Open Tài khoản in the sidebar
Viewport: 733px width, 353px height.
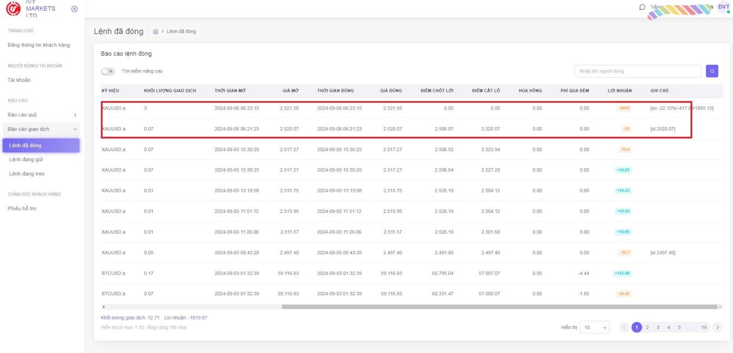[x=19, y=80]
